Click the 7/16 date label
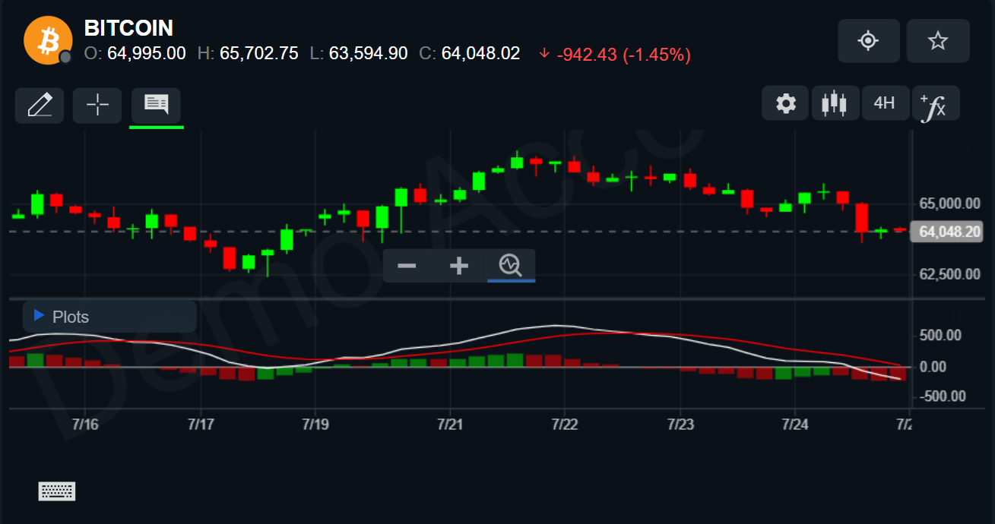This screenshot has height=524, width=995. click(x=85, y=424)
